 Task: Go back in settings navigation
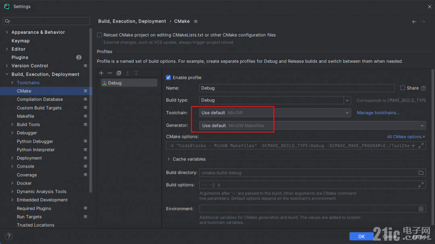point(414,22)
